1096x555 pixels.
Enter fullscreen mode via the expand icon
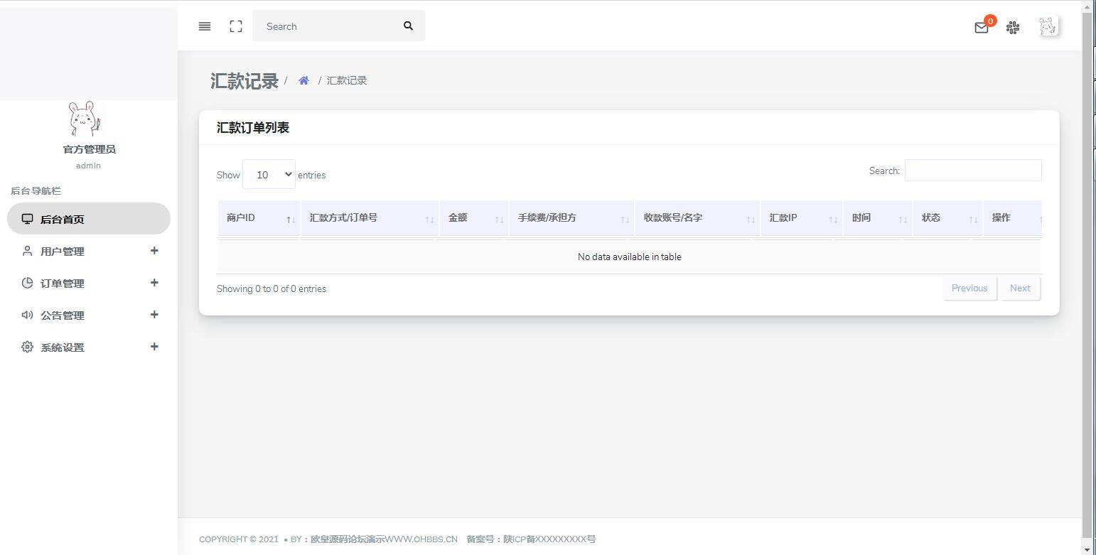[235, 26]
